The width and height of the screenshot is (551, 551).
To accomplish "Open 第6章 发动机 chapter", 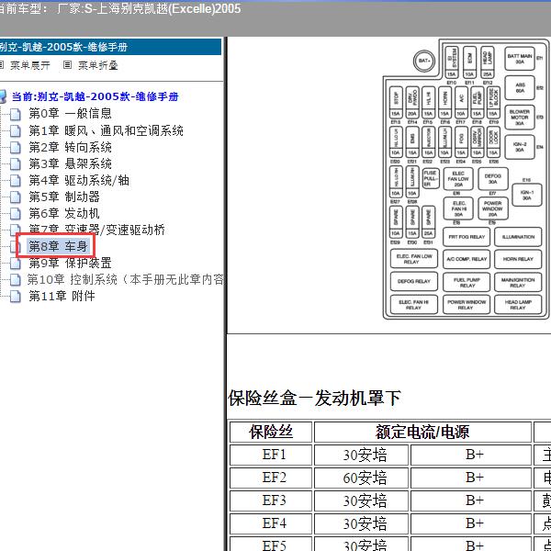I will pos(64,213).
